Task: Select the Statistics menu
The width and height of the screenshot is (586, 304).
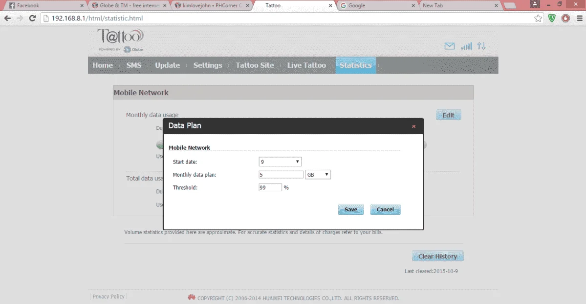Action: tap(356, 65)
